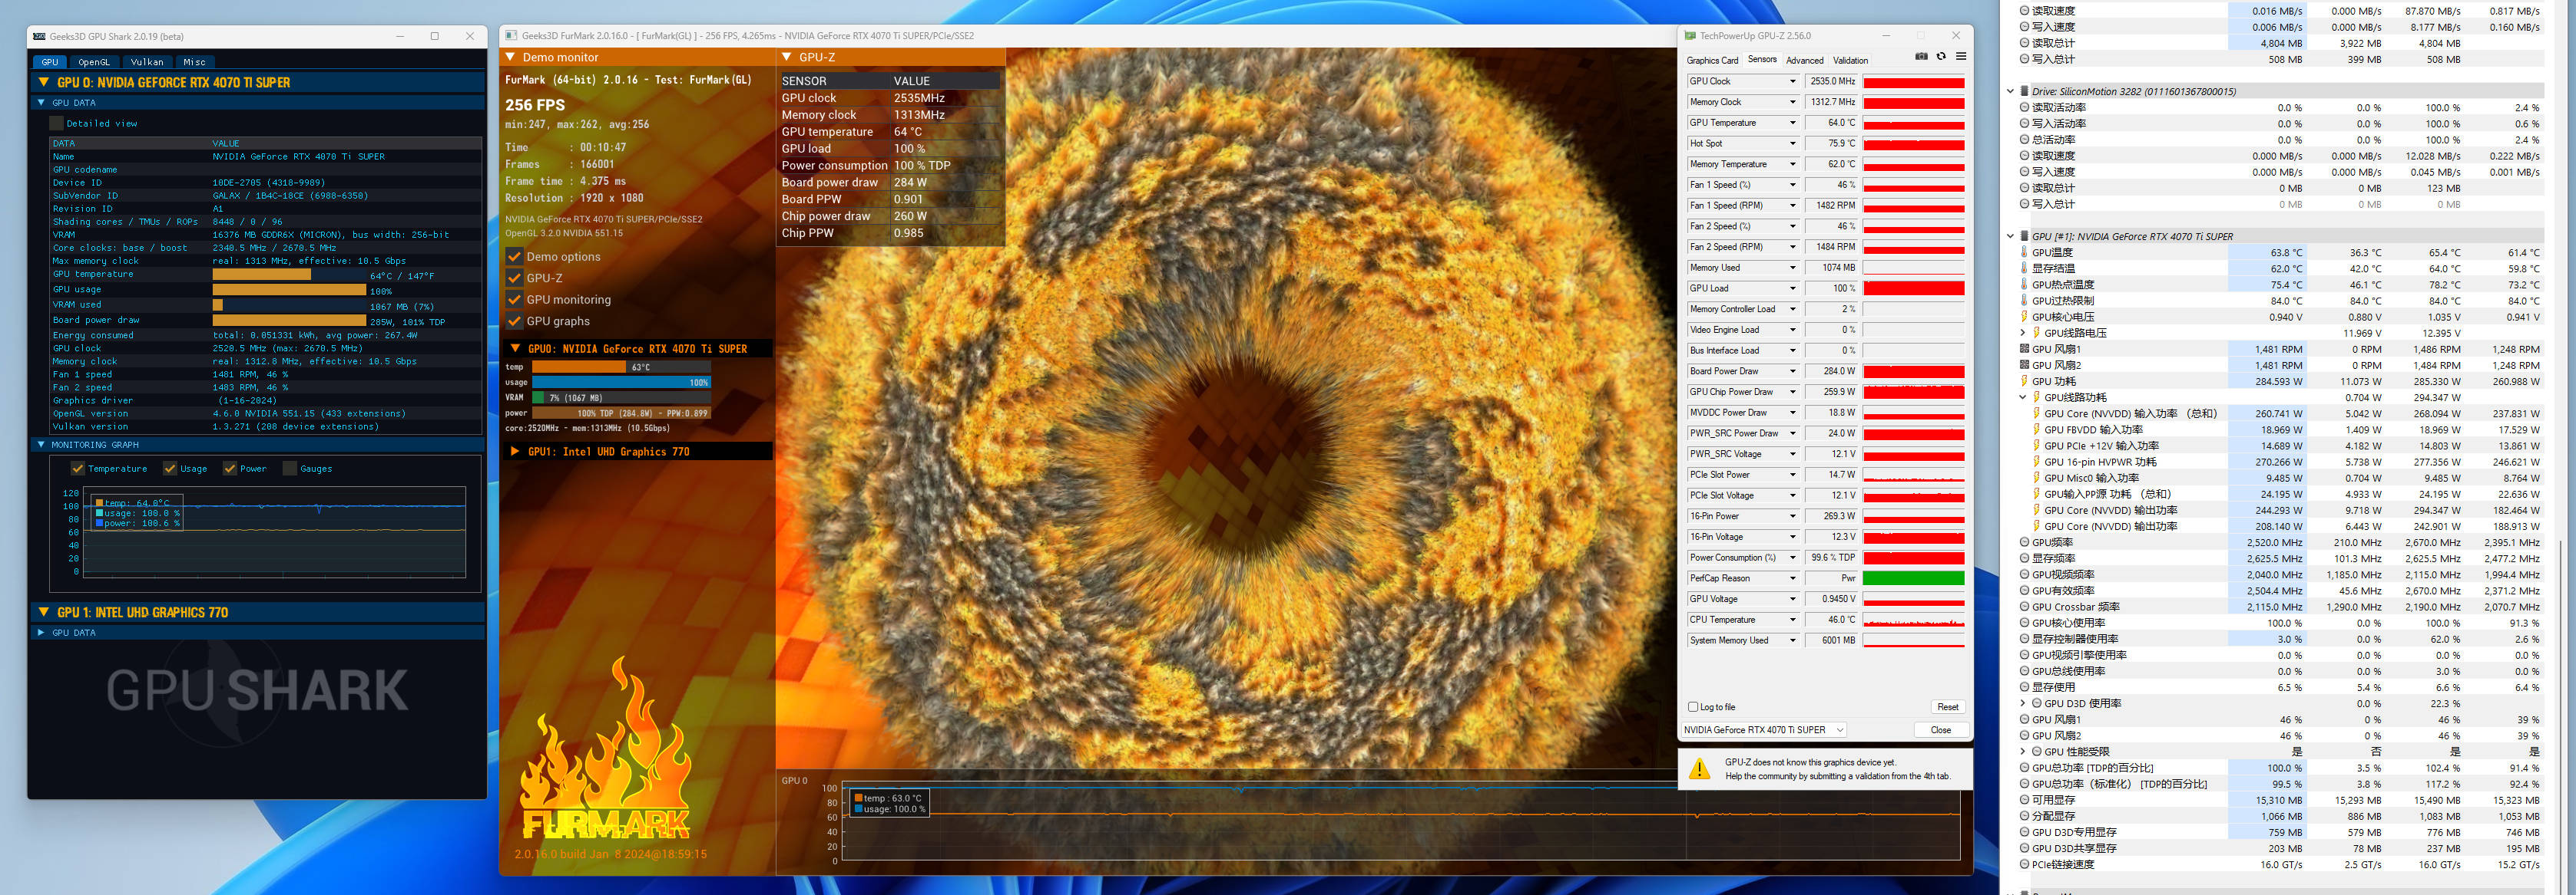Click the GPU-Z screenshot camera icon
The image size is (2576, 895).
tap(1921, 56)
